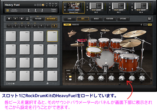Select the Acoustic Agent Heavy Fuel thumbnail
The image size is (157, 112).
point(74,7)
